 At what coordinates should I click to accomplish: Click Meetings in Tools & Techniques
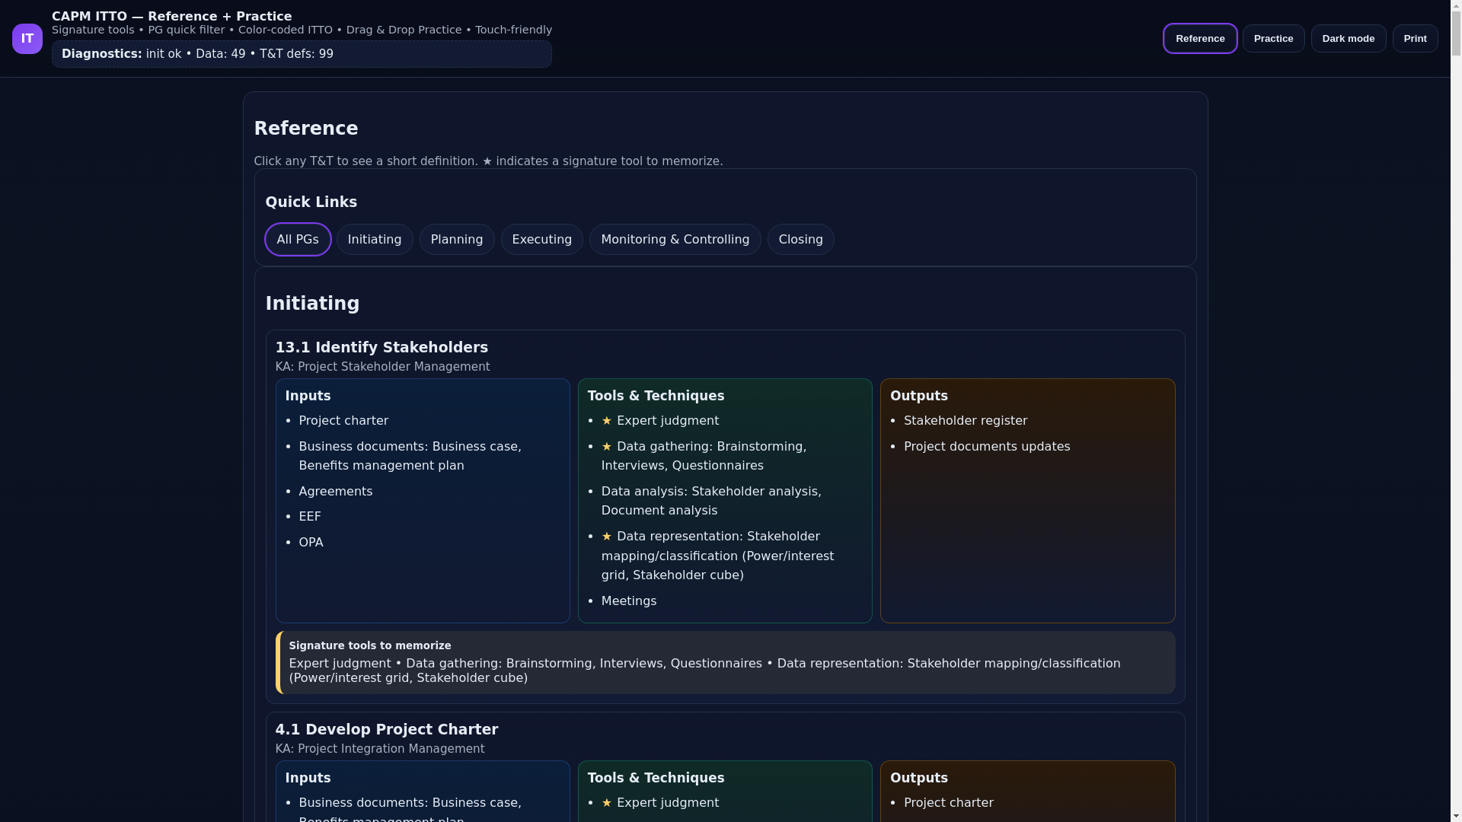point(629,601)
